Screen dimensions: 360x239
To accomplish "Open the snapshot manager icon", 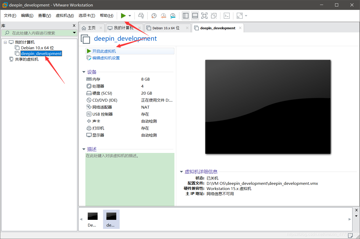I will 173,16.
